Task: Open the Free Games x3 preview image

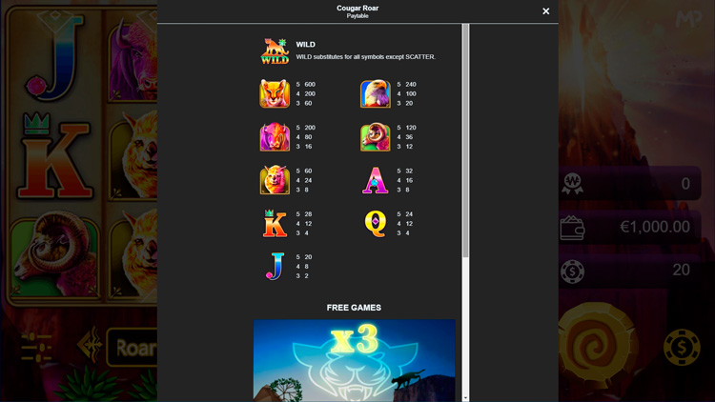Action: coord(355,360)
